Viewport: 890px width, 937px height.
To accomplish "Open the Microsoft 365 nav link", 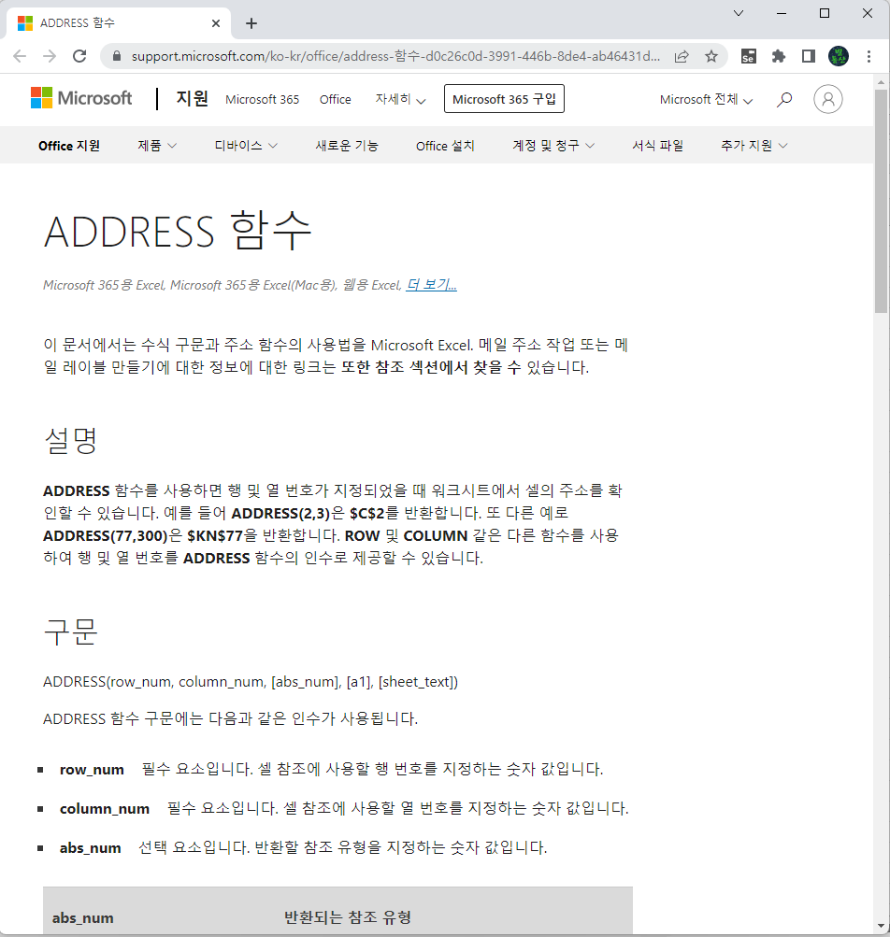I will [x=262, y=99].
